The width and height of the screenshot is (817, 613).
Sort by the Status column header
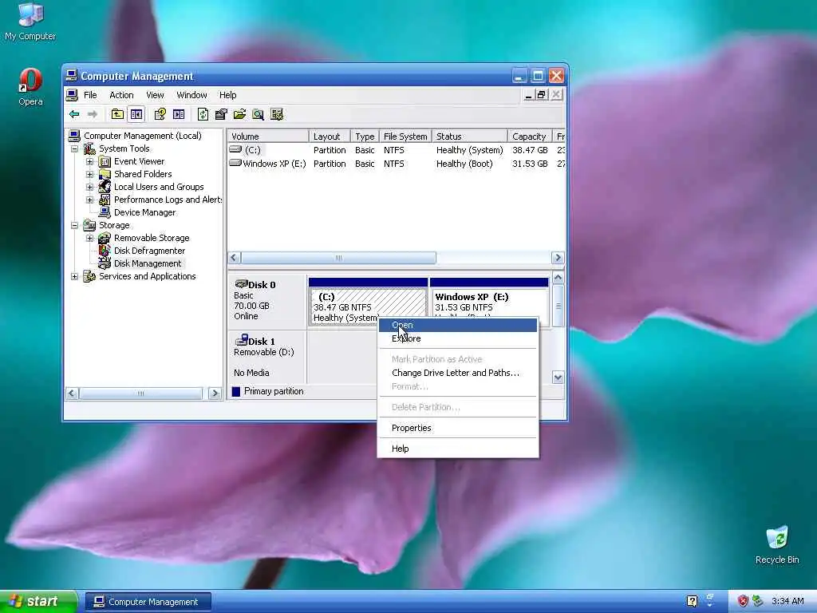click(469, 136)
